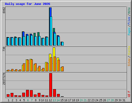Screen dimensions: 132x103
Task: Click the cyan pages bar for day 15
Action: click(x=63, y=44)
